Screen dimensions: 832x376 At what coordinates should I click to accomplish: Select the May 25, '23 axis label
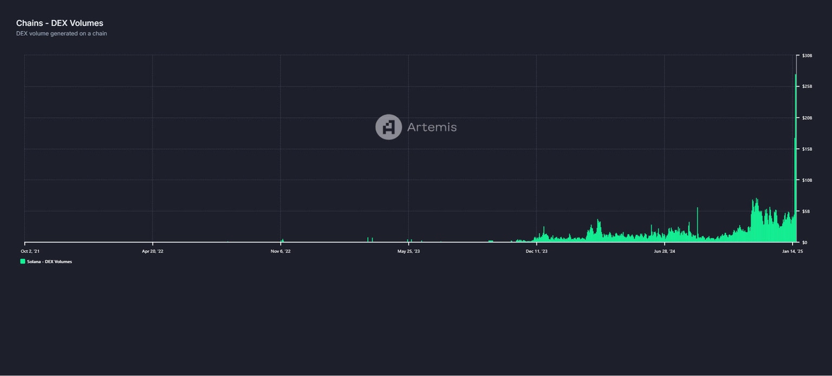(407, 251)
